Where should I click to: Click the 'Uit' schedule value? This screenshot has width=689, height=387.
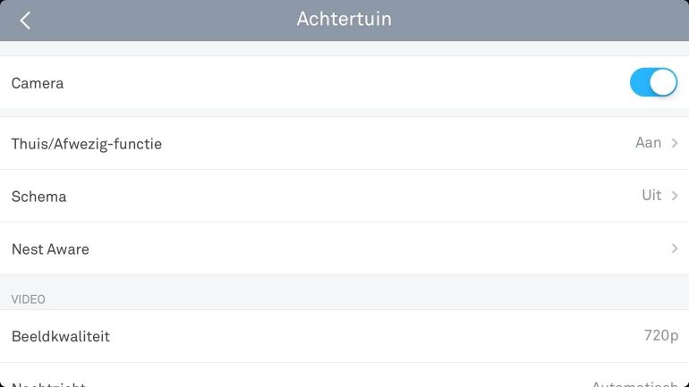click(x=651, y=196)
